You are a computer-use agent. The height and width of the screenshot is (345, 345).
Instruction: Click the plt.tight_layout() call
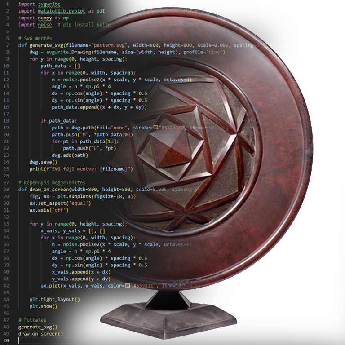(x=54, y=299)
